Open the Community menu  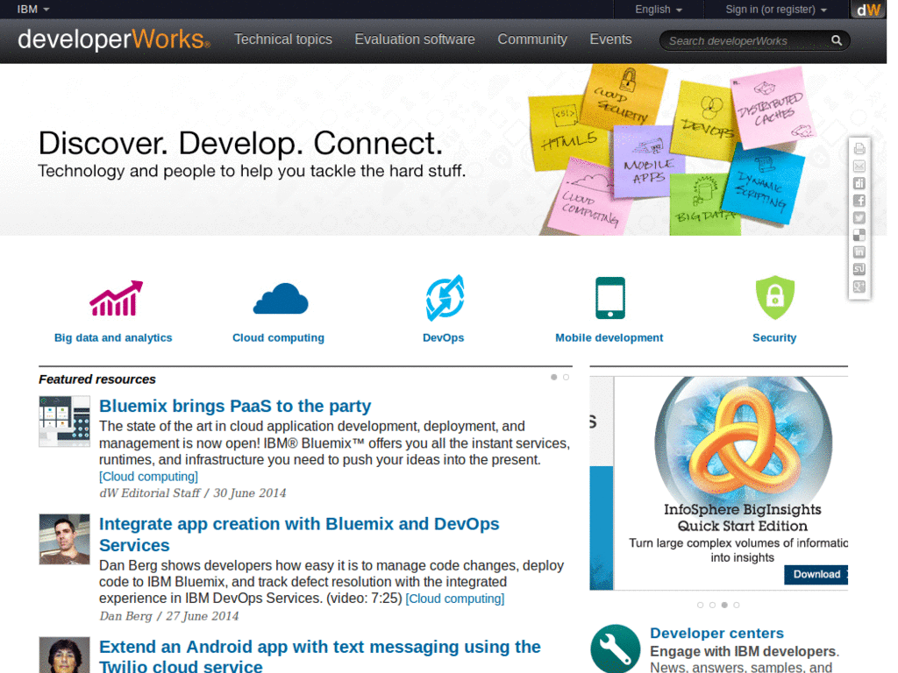click(532, 39)
